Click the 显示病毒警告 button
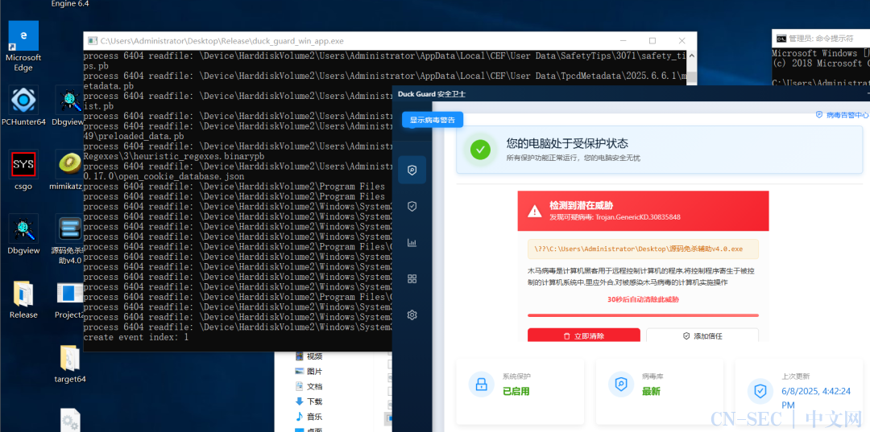The image size is (870, 432). (433, 120)
